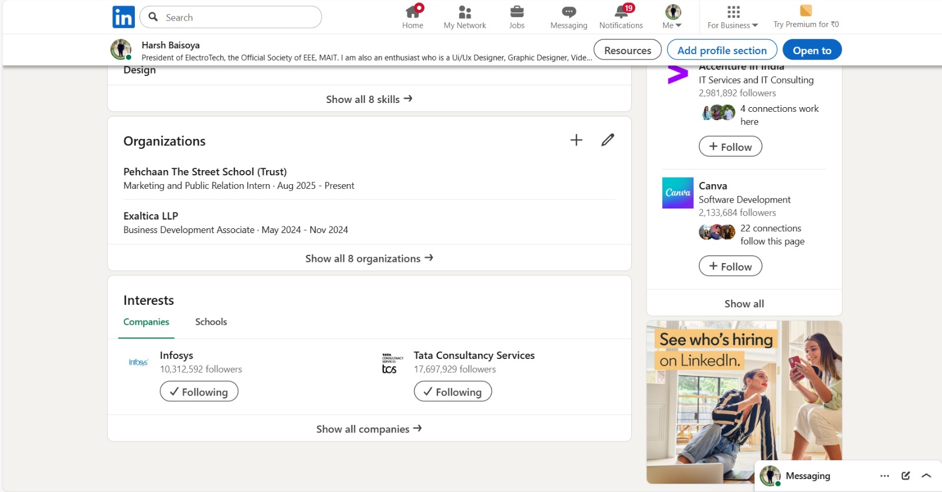Switch to the Schools interests tab
Viewport: 942px width, 492px height.
211,322
